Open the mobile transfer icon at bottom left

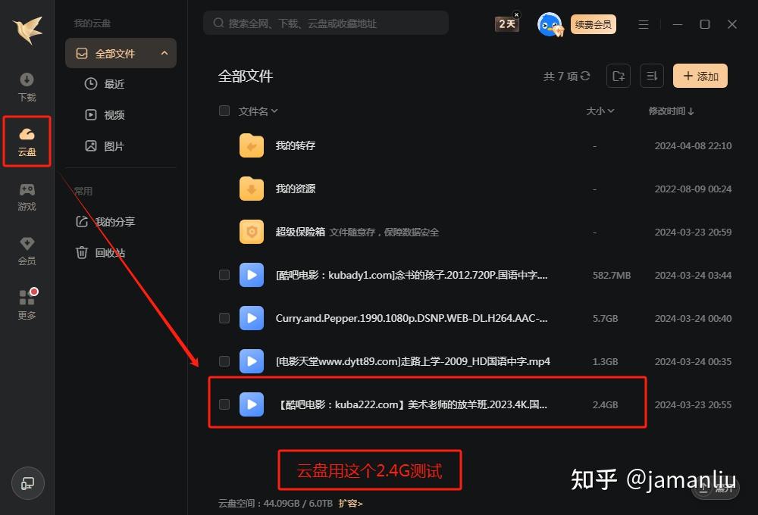pyautogui.click(x=27, y=483)
